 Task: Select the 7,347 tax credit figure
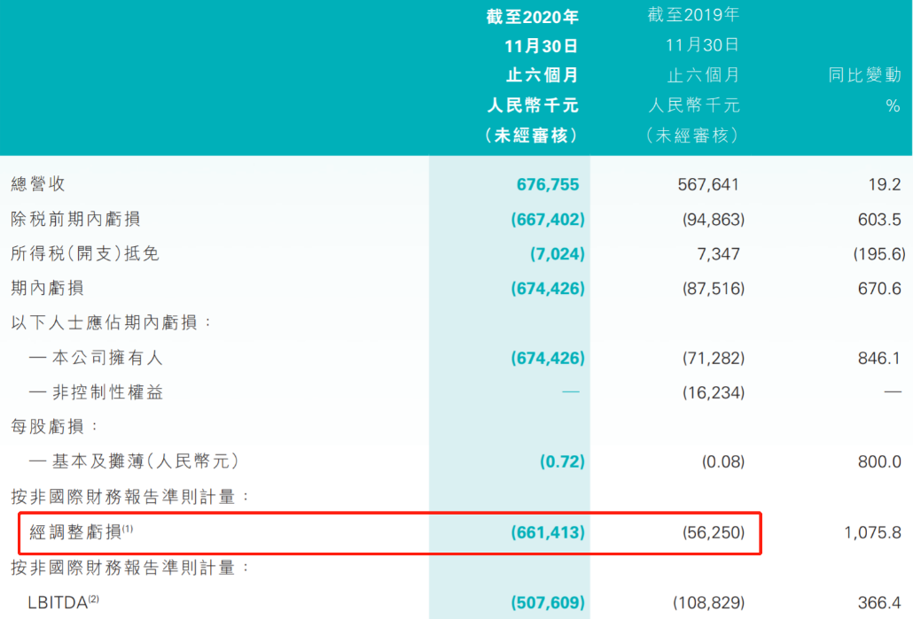(x=719, y=253)
